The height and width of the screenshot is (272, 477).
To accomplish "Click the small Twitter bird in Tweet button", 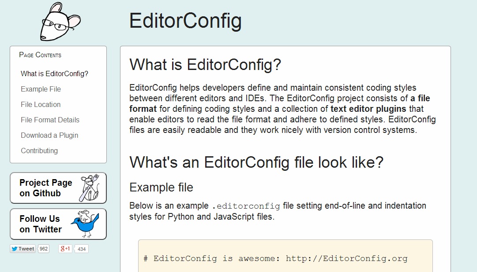I will tap(14, 249).
